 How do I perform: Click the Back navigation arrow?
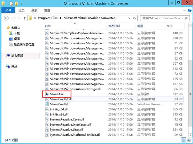pos(6,18)
